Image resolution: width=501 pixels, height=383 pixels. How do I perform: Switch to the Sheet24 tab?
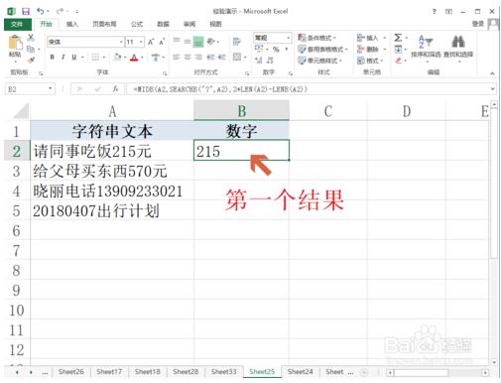pos(300,372)
